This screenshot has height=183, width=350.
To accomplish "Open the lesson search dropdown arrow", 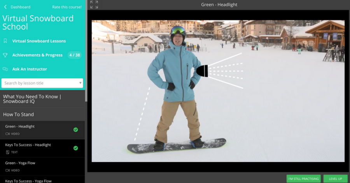I will (80, 83).
